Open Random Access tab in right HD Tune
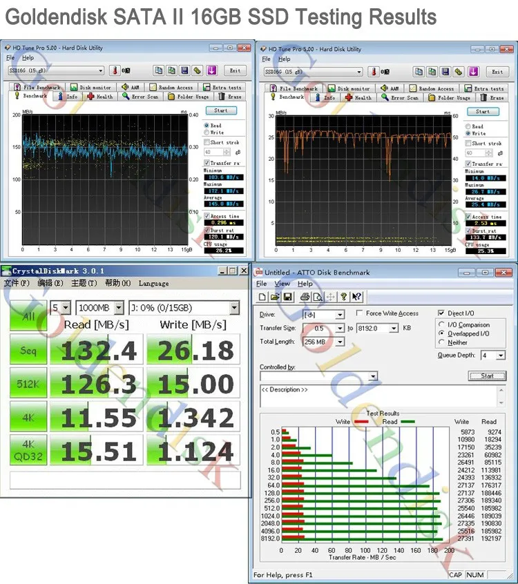Screen dimensions: 518x584 point(432,88)
